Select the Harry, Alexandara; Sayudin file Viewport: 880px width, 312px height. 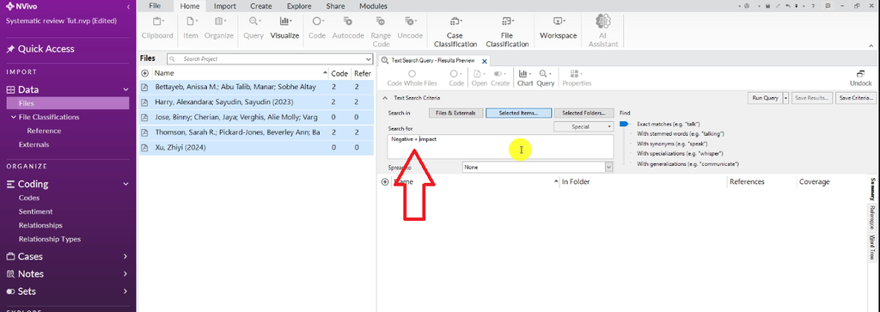(256, 102)
